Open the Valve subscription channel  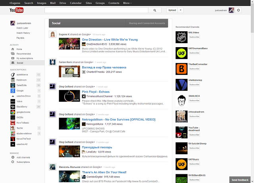[x=19, y=101]
